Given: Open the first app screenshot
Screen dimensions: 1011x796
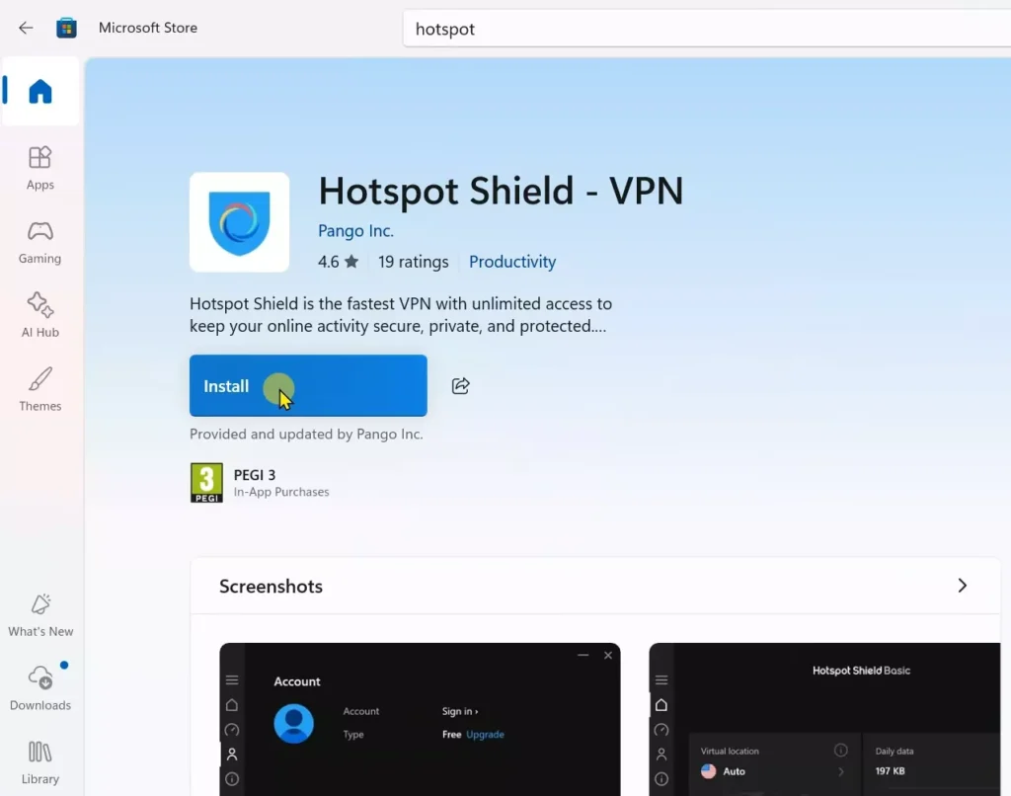Looking at the screenshot, I should coord(420,721).
